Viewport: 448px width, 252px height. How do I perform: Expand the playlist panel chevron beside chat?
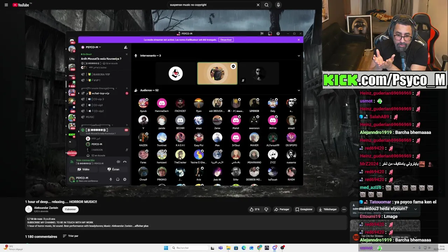pos(415,209)
